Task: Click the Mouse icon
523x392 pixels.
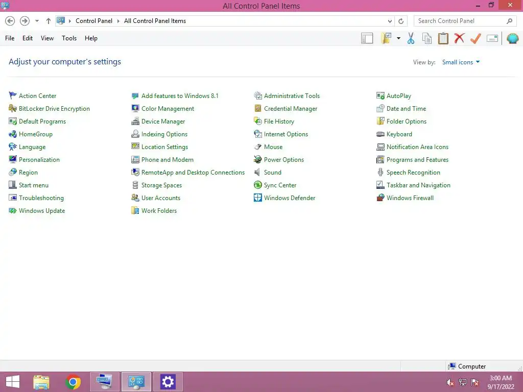Action: click(258, 146)
